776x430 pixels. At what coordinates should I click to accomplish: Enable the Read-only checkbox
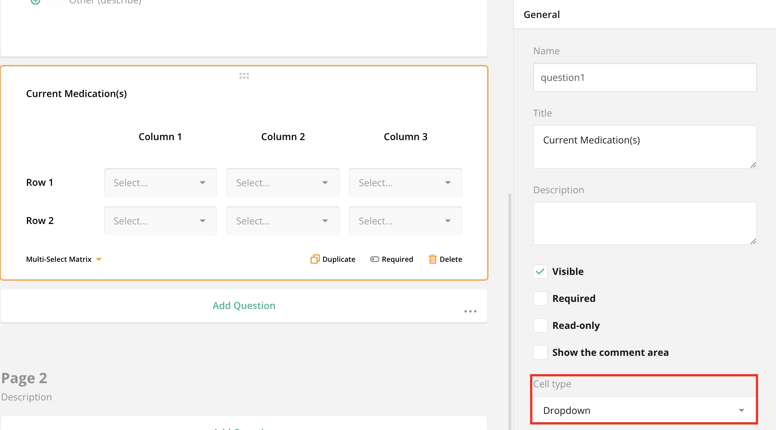click(540, 325)
